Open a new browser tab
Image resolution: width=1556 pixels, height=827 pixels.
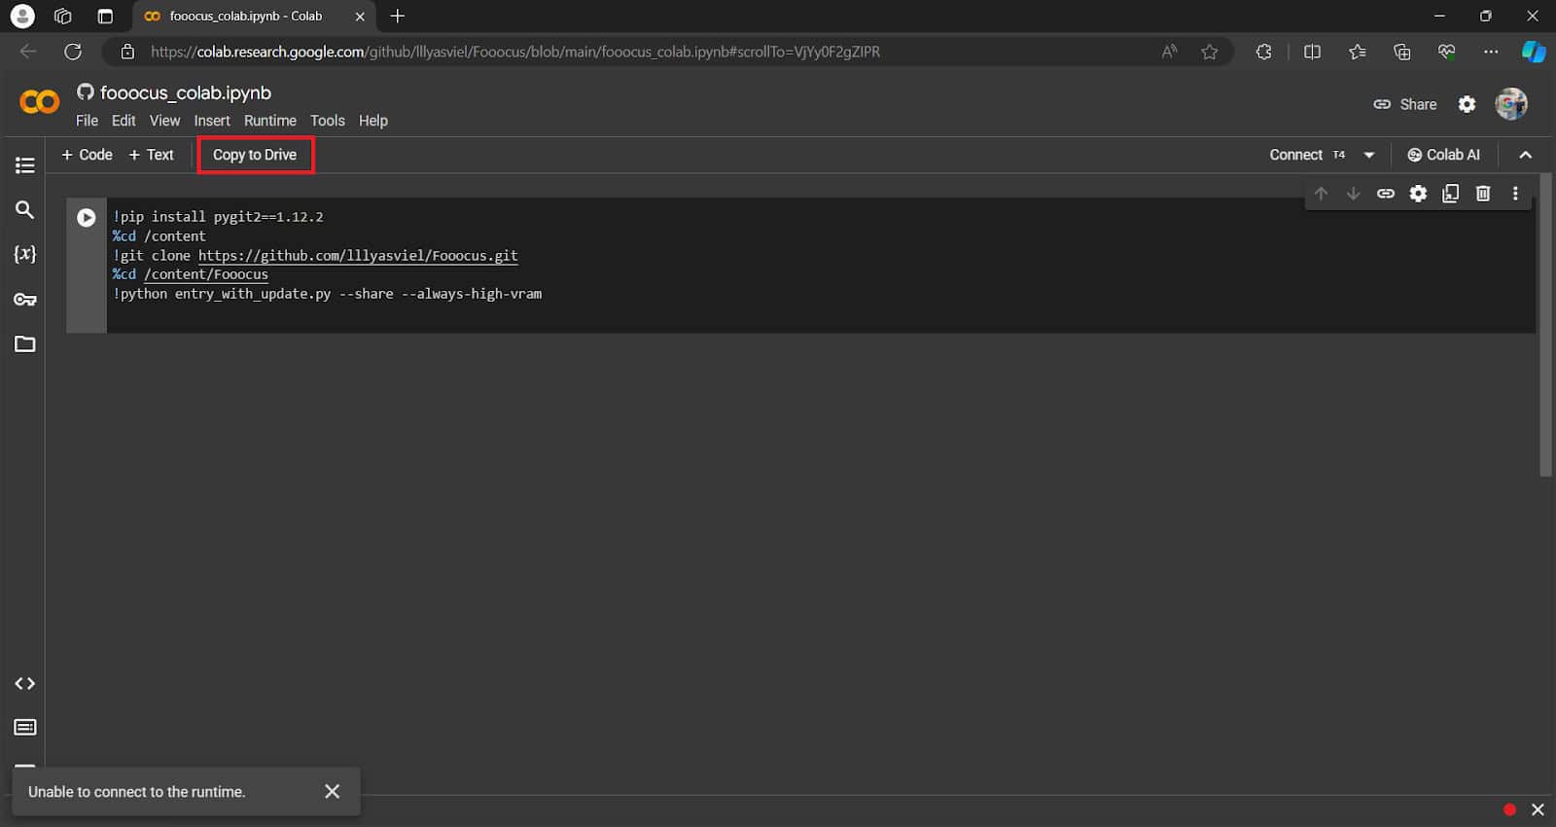[x=397, y=17]
